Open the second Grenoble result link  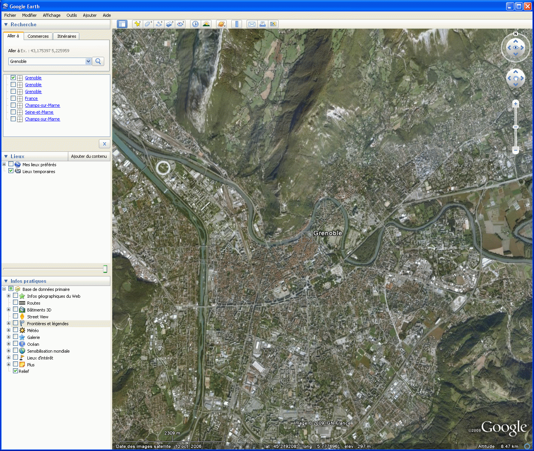click(33, 85)
